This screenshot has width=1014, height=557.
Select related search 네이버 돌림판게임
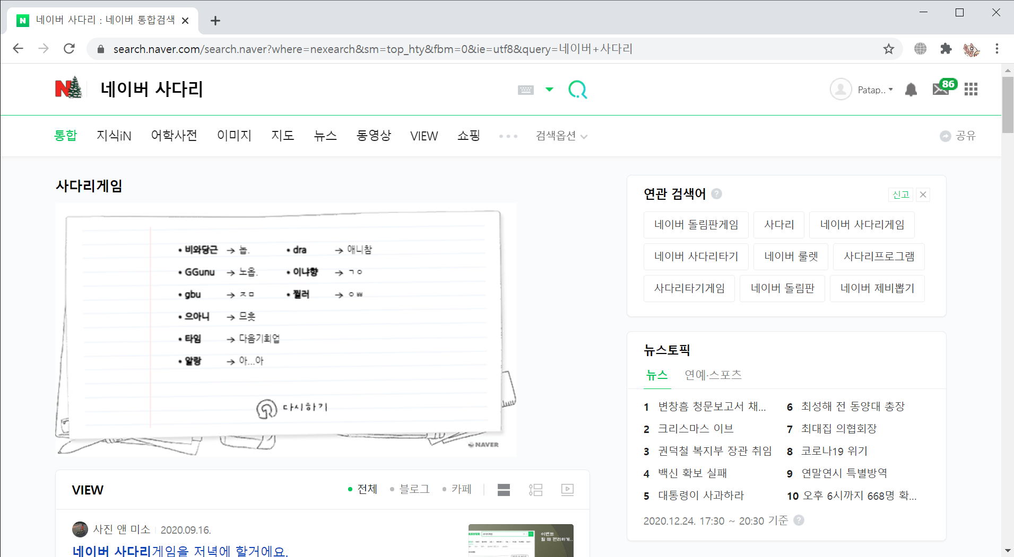696,225
